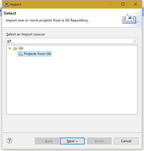Viewport: 144px width, 151px height.
Task: Click the import wizard banner image
Action: (129, 18)
